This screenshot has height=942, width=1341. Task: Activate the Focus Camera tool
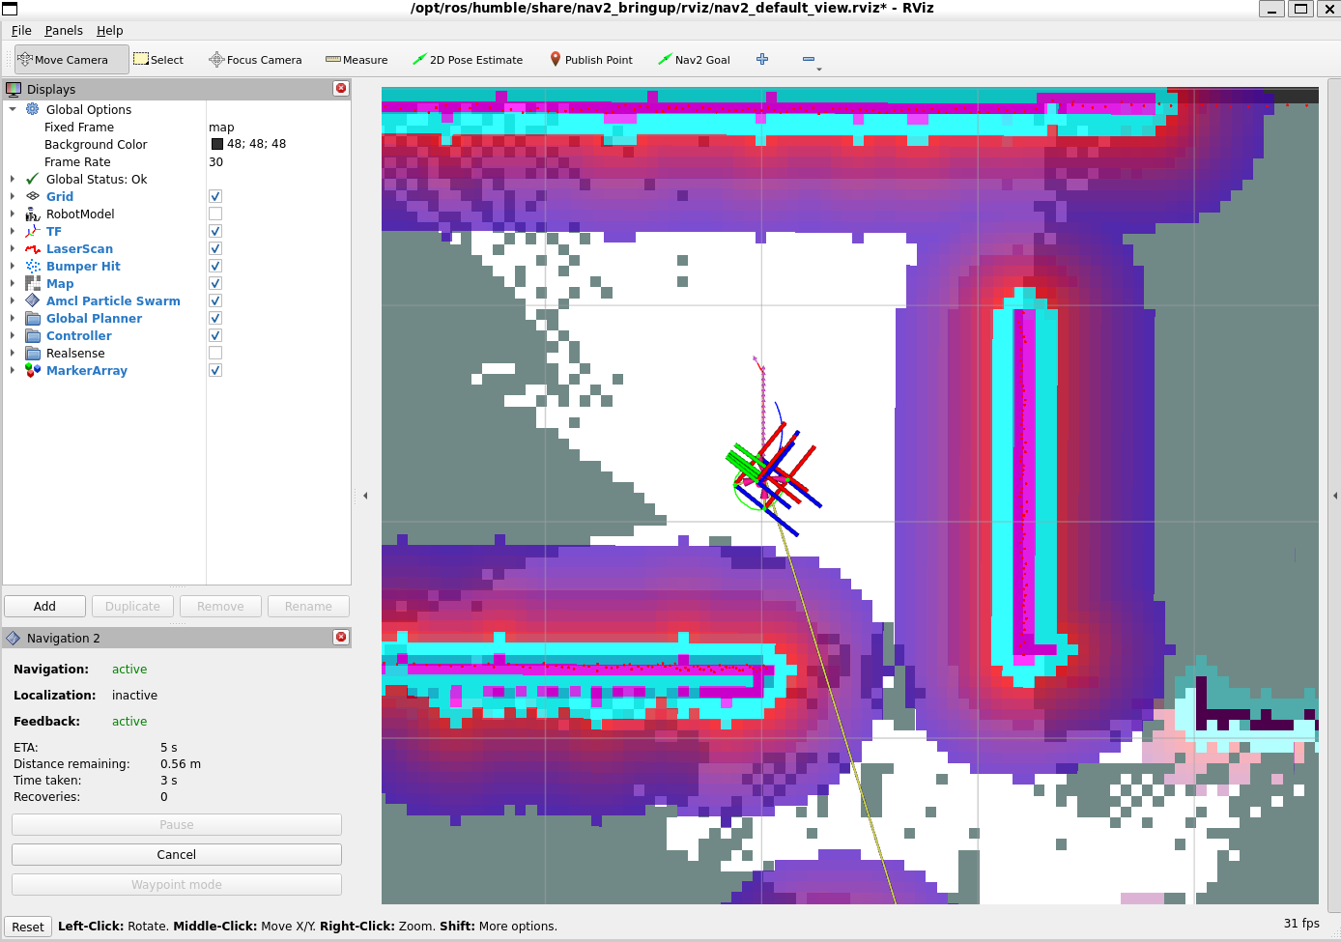click(255, 60)
